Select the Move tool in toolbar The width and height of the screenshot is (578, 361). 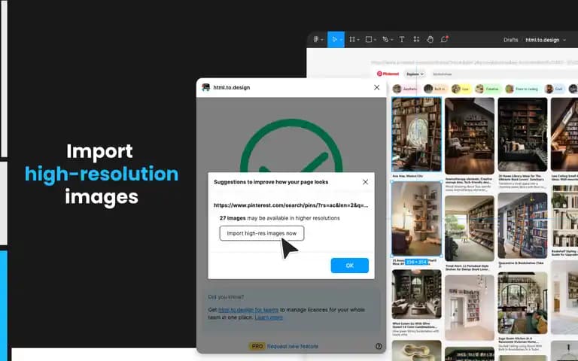point(335,39)
